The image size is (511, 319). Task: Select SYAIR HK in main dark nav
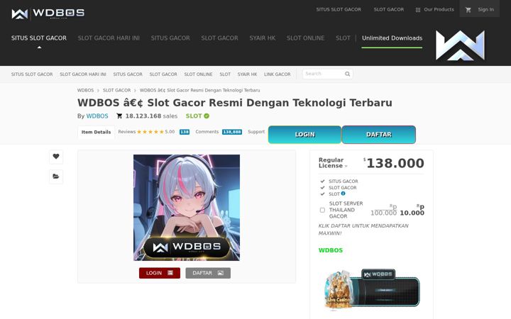[263, 38]
